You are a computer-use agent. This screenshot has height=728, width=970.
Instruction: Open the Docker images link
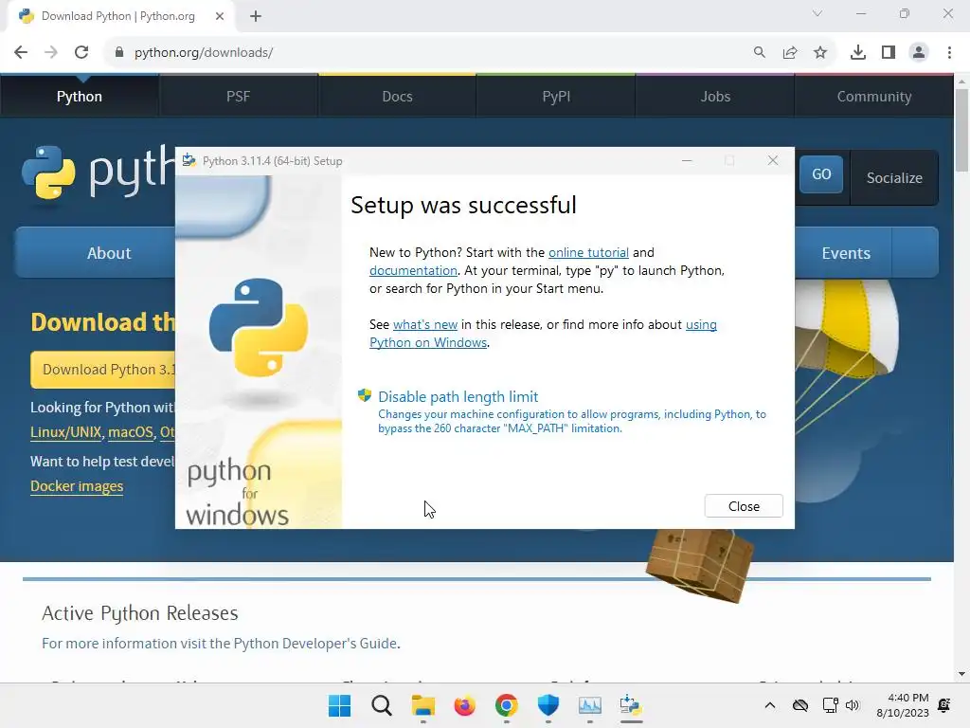(77, 486)
